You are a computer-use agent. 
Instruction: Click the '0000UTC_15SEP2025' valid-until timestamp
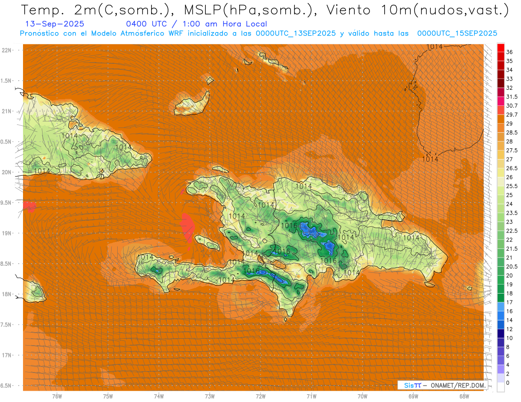tap(457, 33)
